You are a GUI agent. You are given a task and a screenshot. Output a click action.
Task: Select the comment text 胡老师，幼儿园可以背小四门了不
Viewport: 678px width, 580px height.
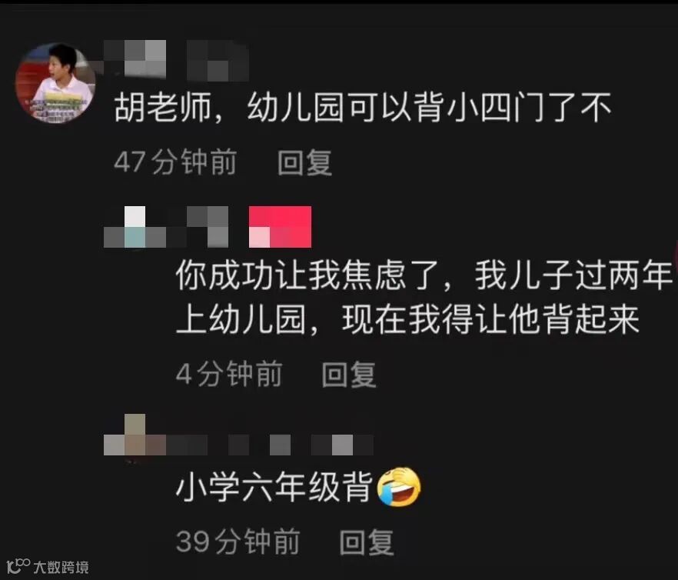point(362,108)
